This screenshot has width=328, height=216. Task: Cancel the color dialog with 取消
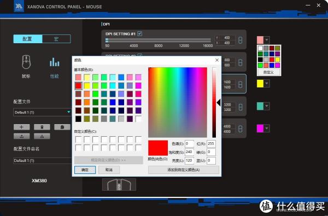click(109, 170)
